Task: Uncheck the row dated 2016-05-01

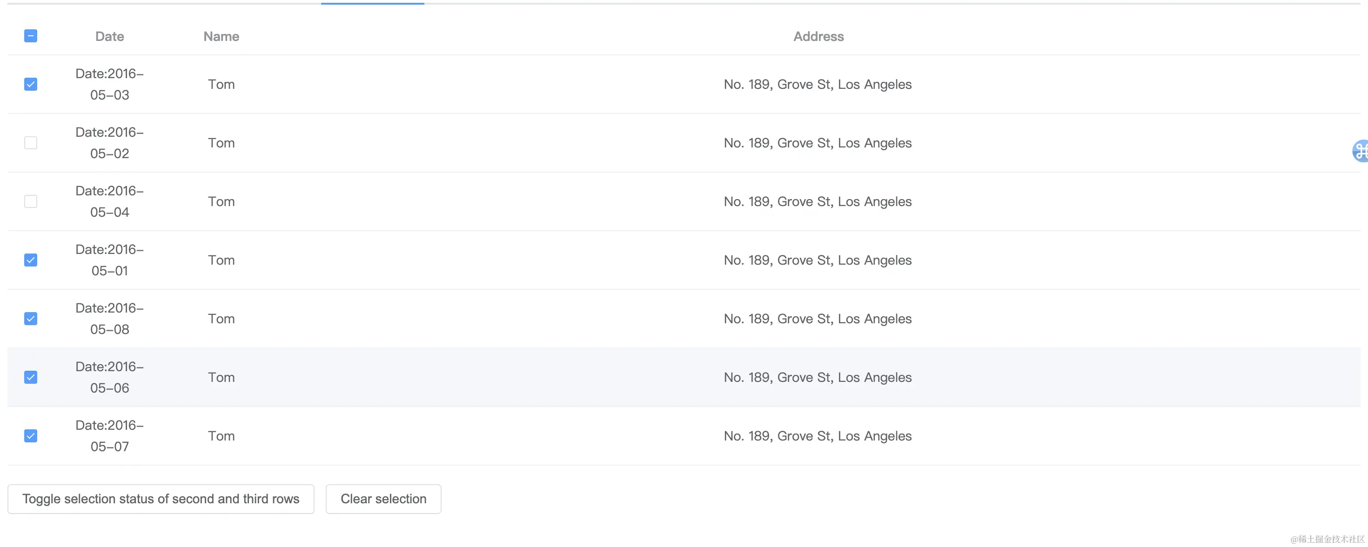Action: (31, 260)
